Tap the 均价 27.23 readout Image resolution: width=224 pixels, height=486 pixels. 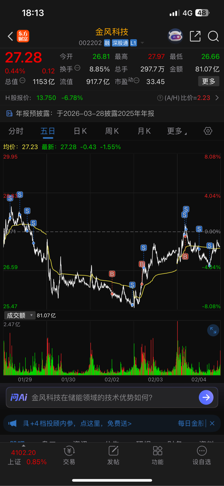point(21,147)
